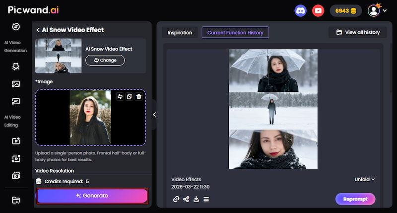Switch to Current Function History tab
The width and height of the screenshot is (397, 213).
(235, 32)
